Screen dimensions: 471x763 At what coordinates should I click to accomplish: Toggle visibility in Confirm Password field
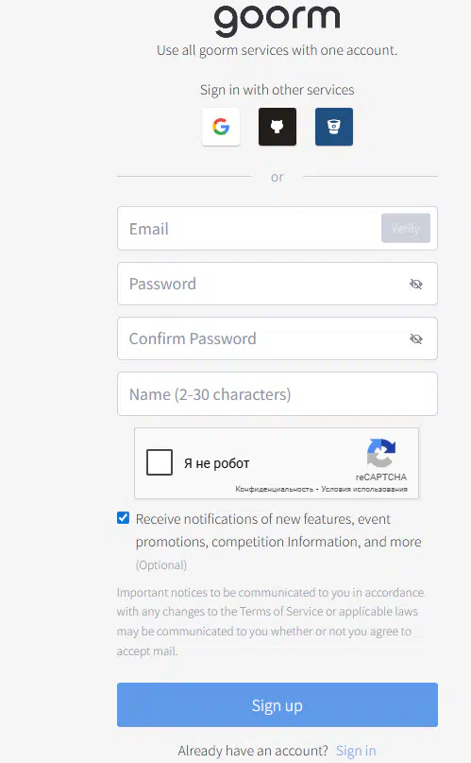[416, 339]
